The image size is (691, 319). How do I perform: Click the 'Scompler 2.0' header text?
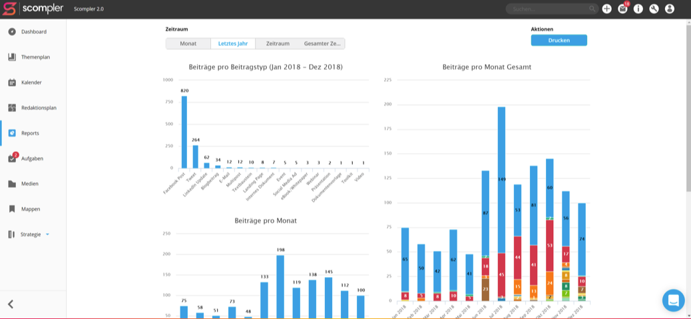89,9
